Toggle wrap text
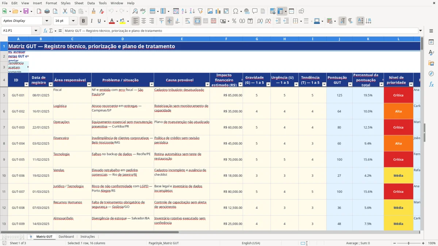 (187, 21)
